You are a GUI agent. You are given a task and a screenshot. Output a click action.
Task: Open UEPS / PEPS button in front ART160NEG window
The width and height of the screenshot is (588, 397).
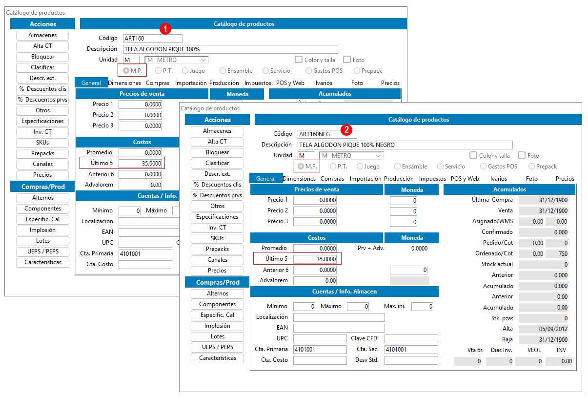click(217, 347)
